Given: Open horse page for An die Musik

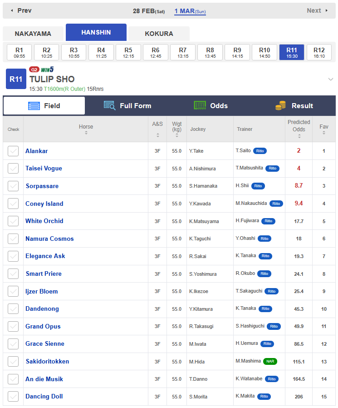Looking at the screenshot, I should [44, 379].
